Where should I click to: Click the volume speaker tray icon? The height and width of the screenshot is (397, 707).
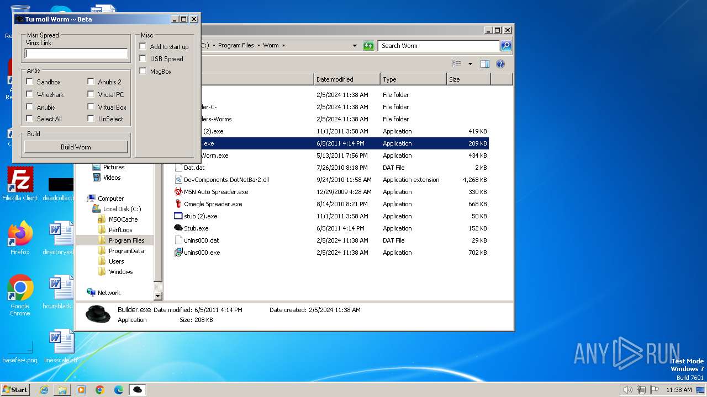[x=627, y=390]
